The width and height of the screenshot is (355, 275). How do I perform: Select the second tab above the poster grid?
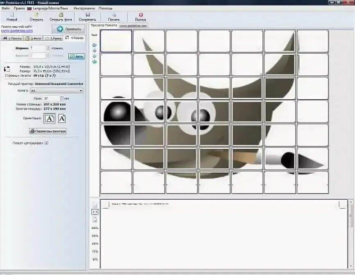pyautogui.click(x=133, y=25)
